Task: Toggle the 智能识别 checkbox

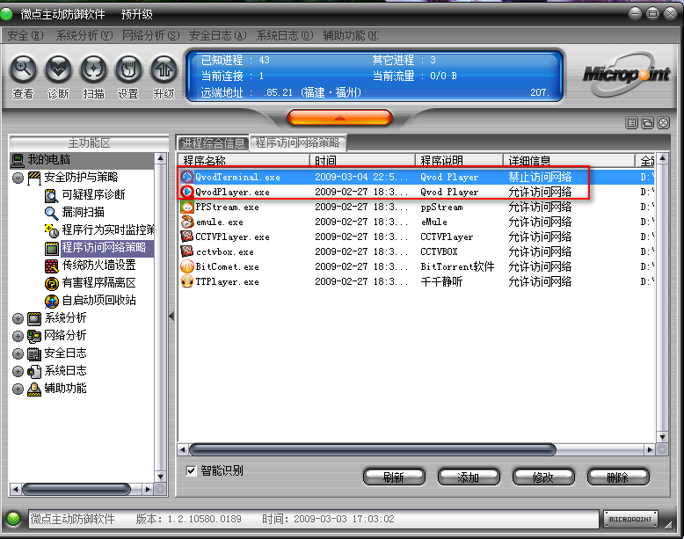Action: coord(191,470)
